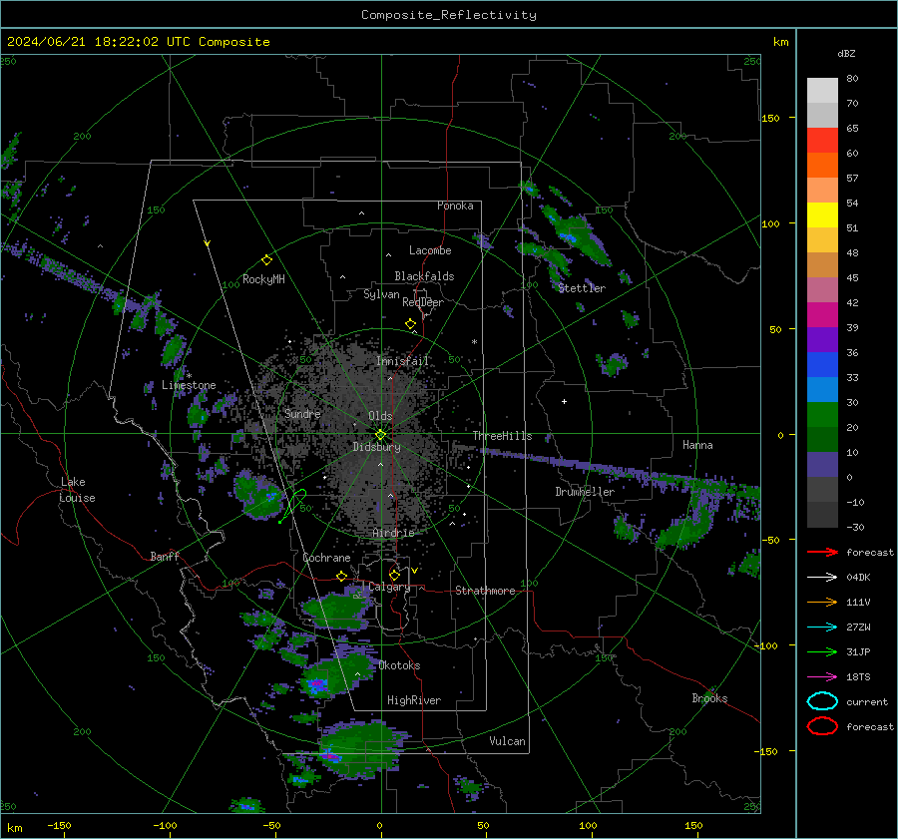Click the indigo 10 dBZ color swatch

tap(822, 465)
